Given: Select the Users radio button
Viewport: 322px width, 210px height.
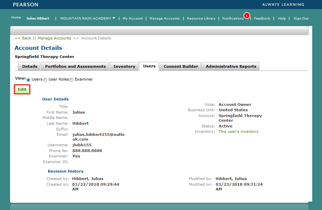Looking at the screenshot, I should coord(28,80).
